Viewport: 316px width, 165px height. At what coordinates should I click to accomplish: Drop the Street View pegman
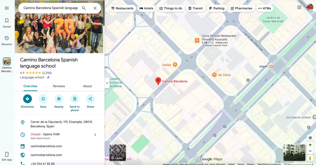(x=310, y=158)
